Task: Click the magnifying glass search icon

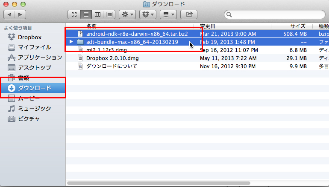Action: (229, 14)
